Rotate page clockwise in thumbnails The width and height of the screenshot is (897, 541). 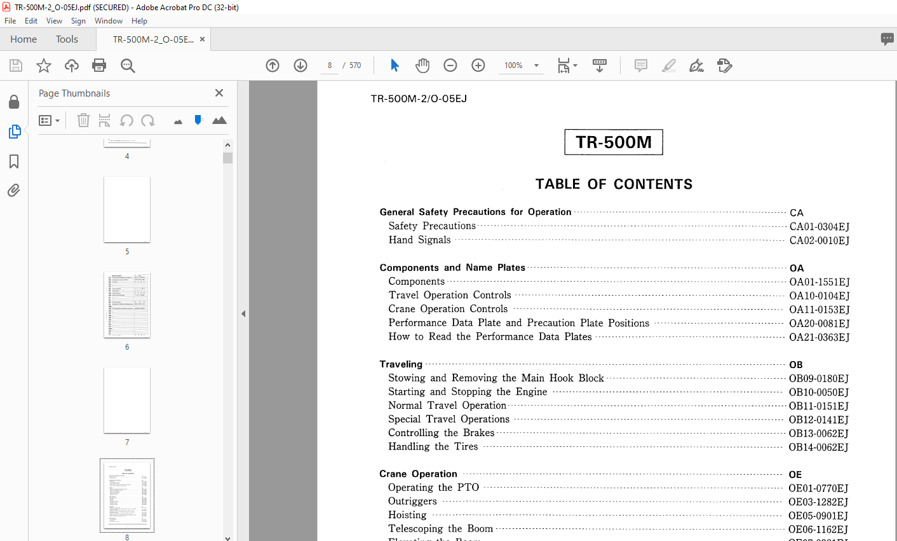pos(148,120)
